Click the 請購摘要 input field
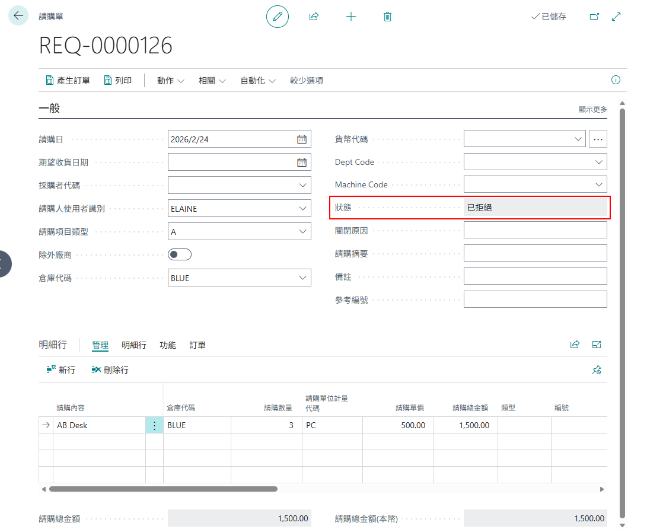The width and height of the screenshot is (647, 529). click(x=535, y=253)
